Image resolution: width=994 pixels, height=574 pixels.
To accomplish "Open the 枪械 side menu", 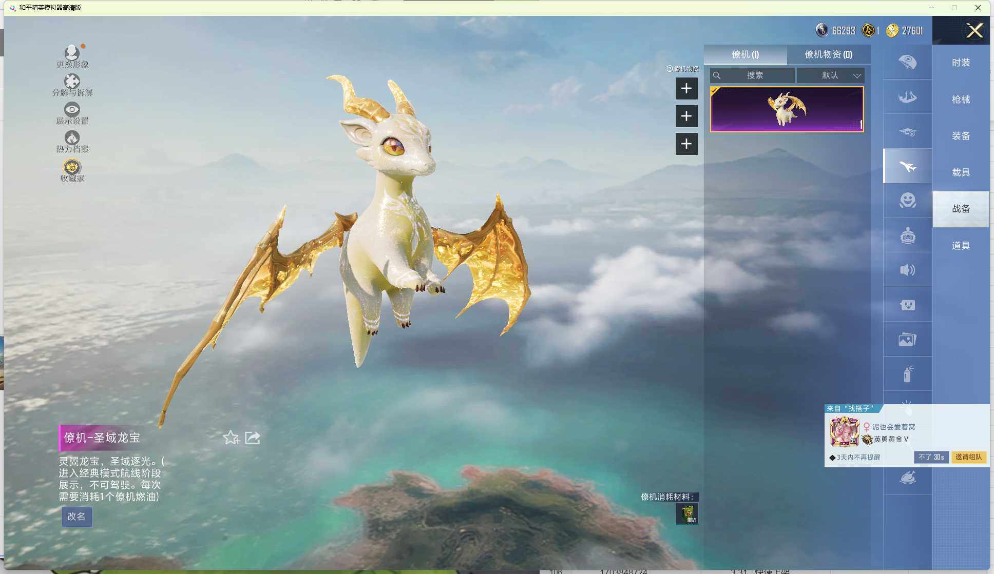I will pyautogui.click(x=960, y=100).
